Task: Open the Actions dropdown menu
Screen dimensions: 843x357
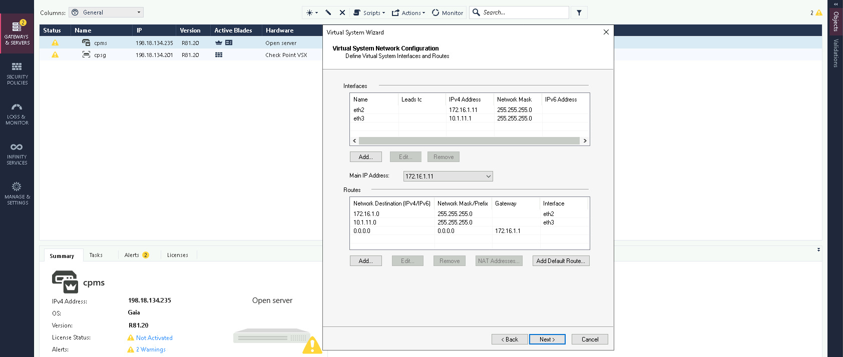Action: pyautogui.click(x=408, y=12)
